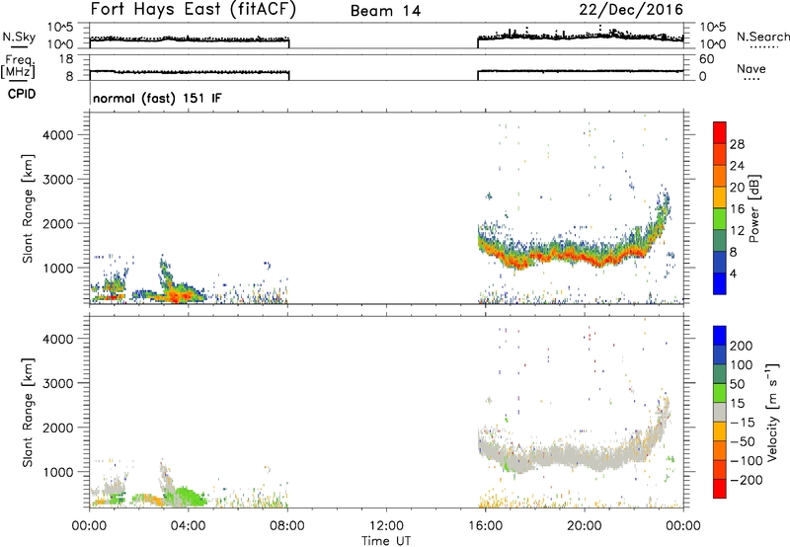Click the '28' Power colorbar value
This screenshot has height=547, width=790.
(x=737, y=144)
